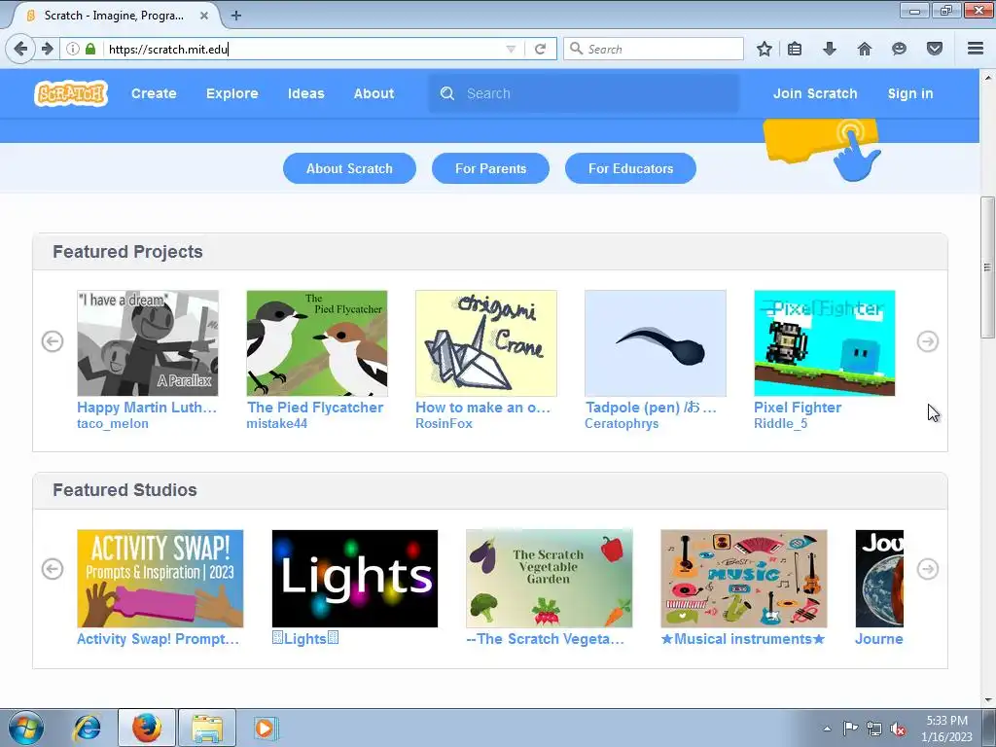This screenshot has width=996, height=747.
Task: Open How to make an o... title link
Action: pos(482,408)
